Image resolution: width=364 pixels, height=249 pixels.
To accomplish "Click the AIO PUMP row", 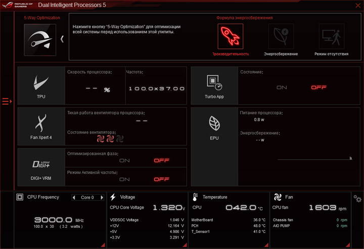I will pos(310,226).
